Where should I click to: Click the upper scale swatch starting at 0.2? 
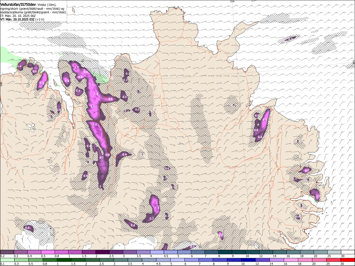coord(7,252)
